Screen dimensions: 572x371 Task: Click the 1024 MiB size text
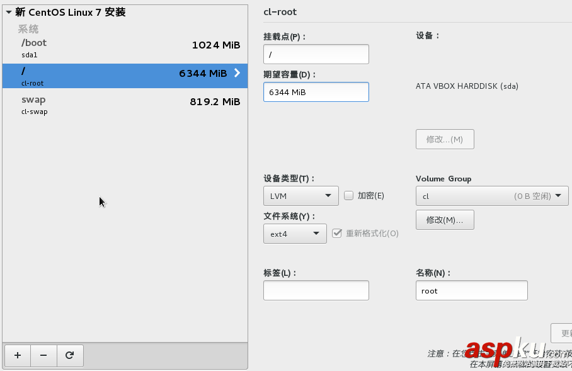(x=216, y=45)
